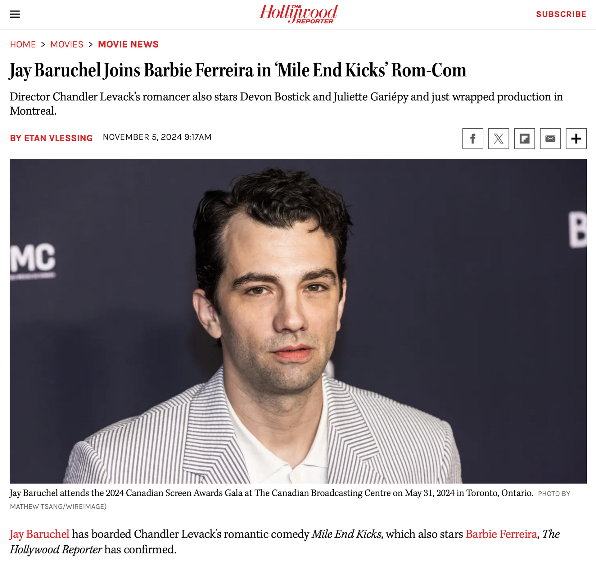Click the photo caption text

271,493
